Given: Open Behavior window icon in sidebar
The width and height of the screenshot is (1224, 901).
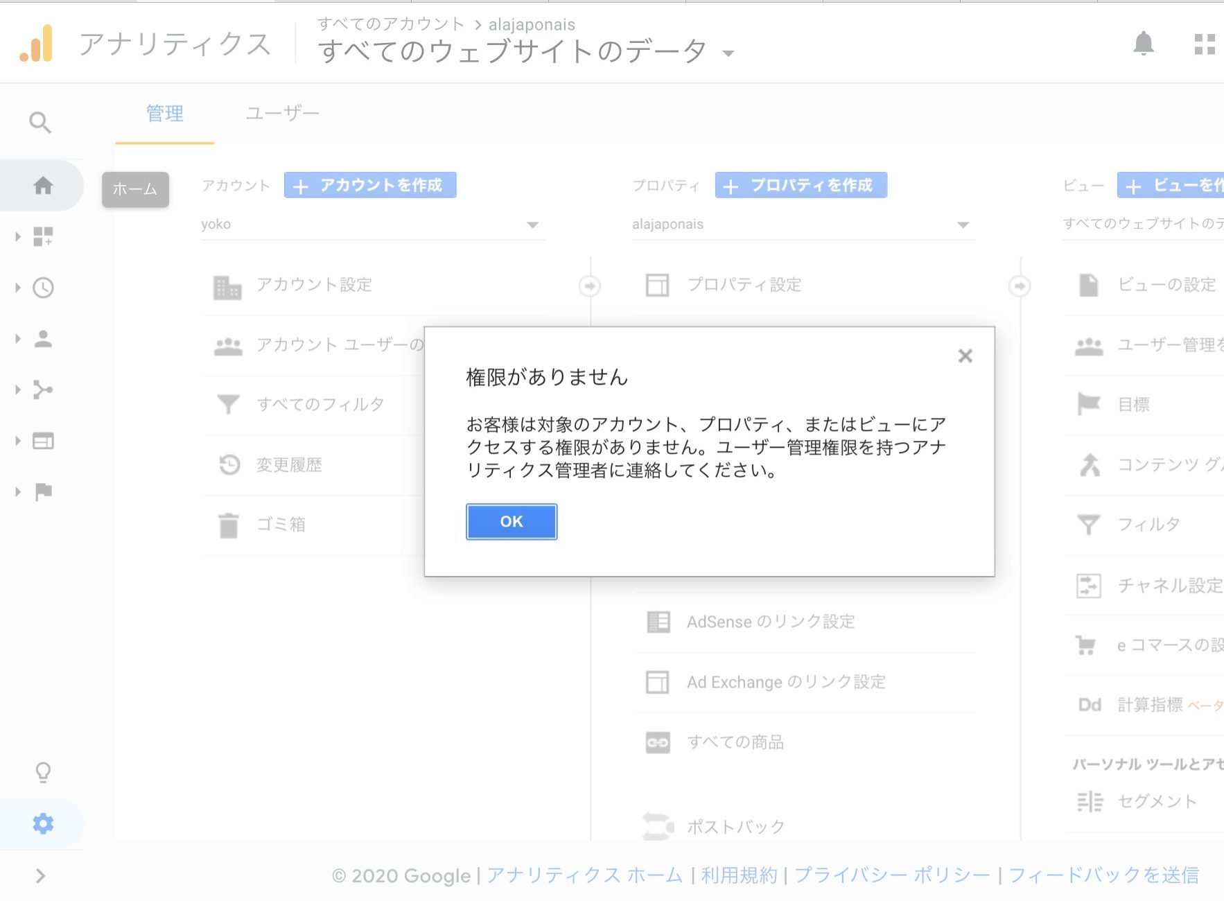Looking at the screenshot, I should coord(43,441).
